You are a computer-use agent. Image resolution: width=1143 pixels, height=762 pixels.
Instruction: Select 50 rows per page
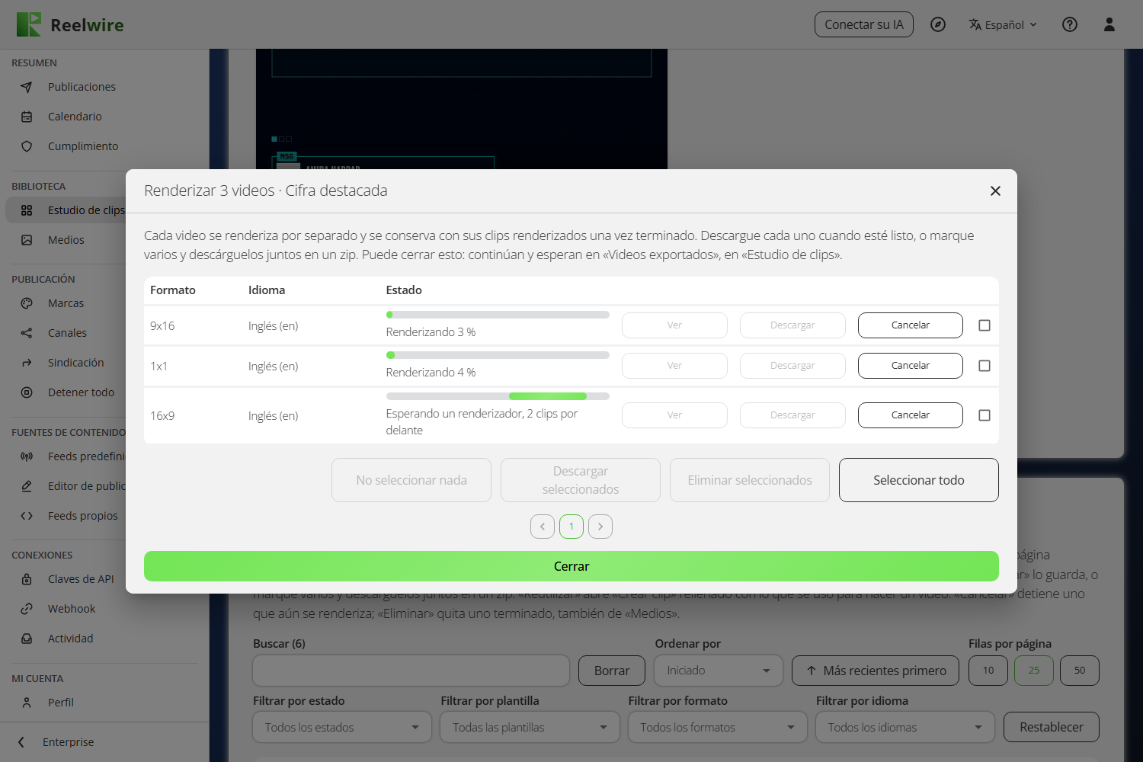1080,671
